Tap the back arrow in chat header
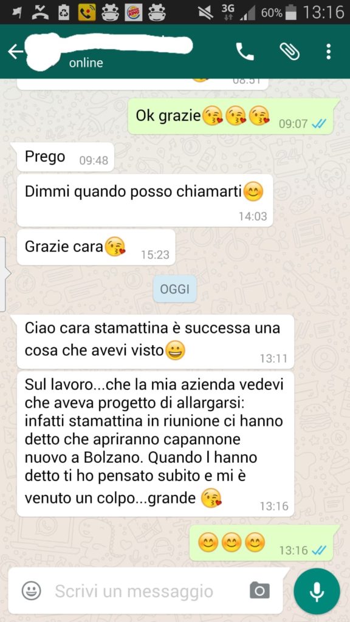 pos(15,52)
